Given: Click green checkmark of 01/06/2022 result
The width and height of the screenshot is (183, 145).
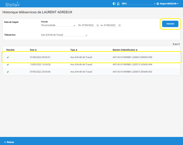Looking at the screenshot, I should [x=8, y=57].
